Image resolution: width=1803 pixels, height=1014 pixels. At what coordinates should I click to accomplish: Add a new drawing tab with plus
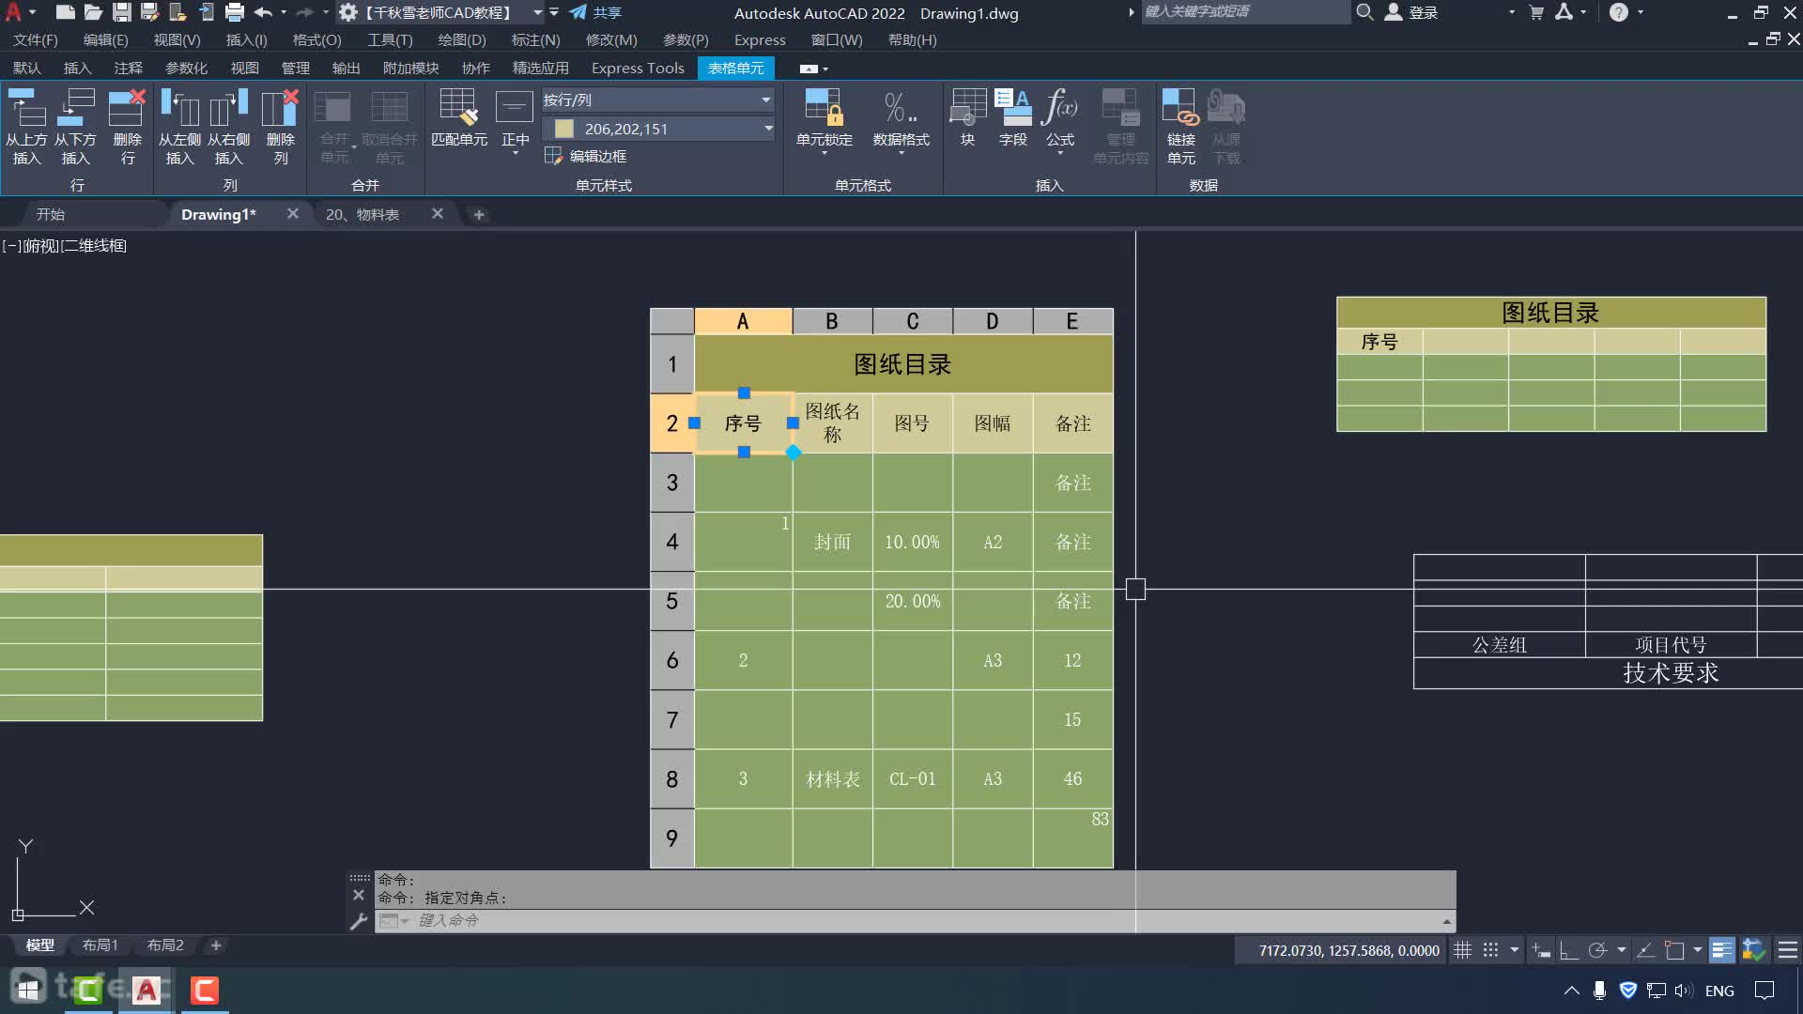(x=479, y=215)
